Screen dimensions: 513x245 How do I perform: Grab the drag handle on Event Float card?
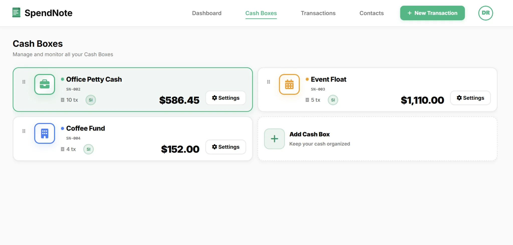[x=268, y=81]
